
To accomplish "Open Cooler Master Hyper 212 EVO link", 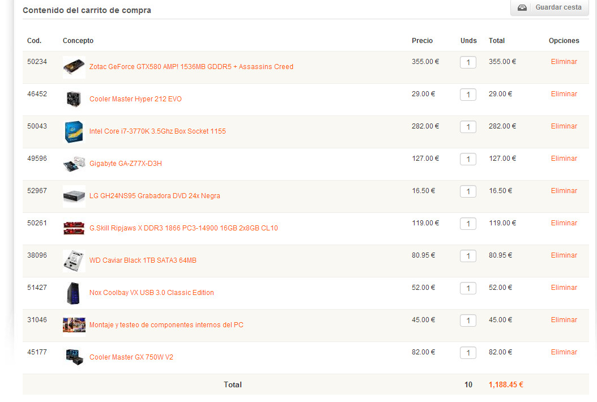I will (135, 99).
